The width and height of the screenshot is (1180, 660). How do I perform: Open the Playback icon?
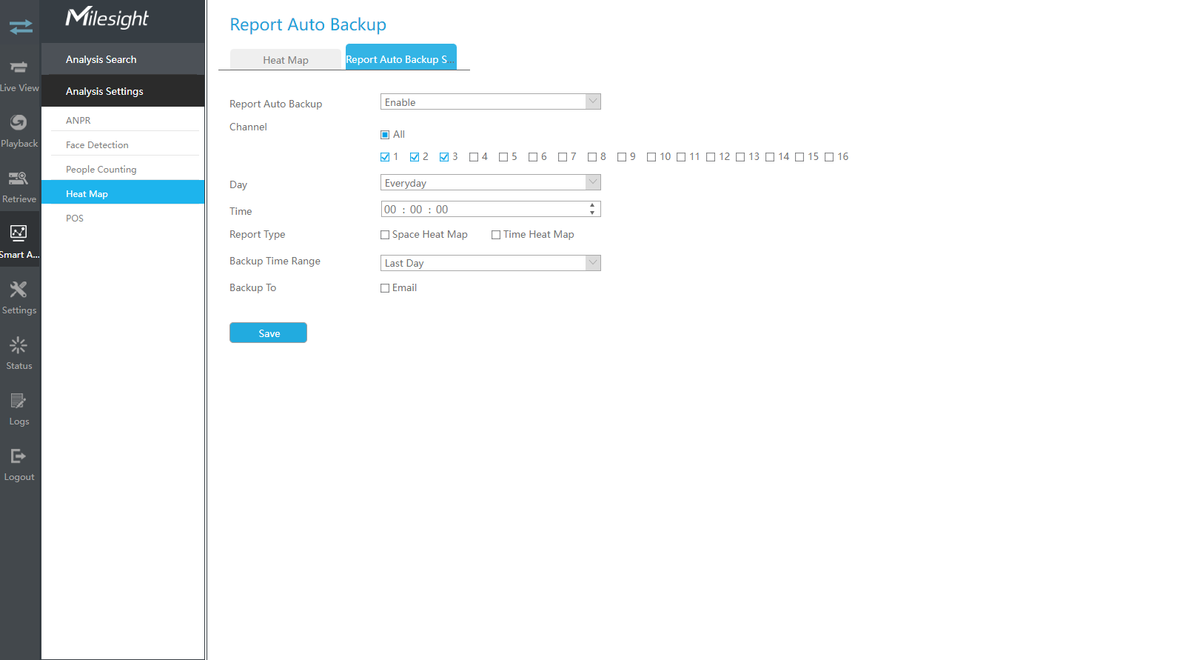[19, 122]
